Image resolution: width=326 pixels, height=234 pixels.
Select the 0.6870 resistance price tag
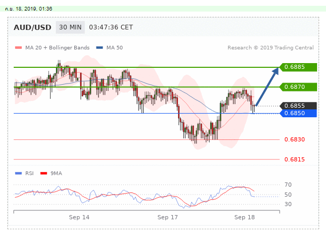pos(298,87)
